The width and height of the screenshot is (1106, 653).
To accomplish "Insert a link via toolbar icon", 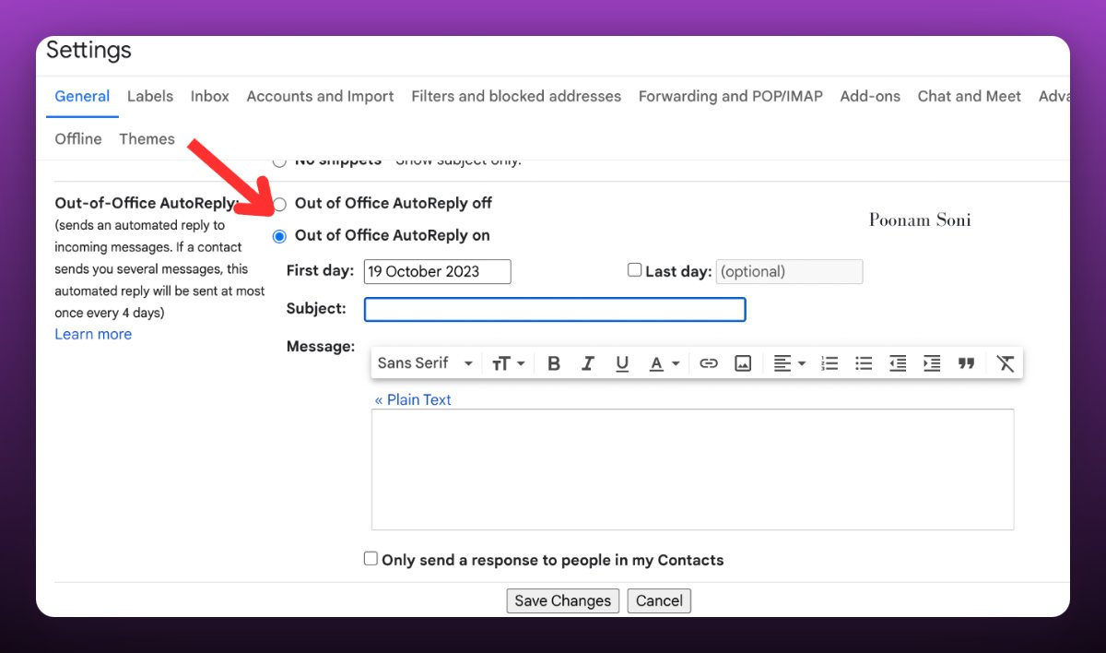I will [x=708, y=363].
